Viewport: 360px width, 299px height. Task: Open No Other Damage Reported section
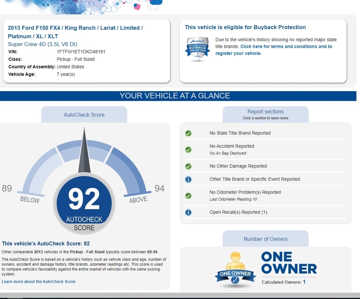tap(238, 166)
